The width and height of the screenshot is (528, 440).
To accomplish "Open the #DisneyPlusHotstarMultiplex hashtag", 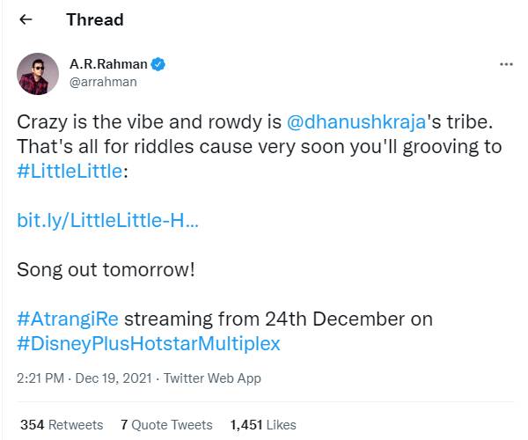I will point(148,343).
